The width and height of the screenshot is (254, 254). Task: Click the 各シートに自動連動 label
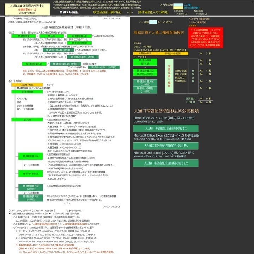tap(25, 109)
